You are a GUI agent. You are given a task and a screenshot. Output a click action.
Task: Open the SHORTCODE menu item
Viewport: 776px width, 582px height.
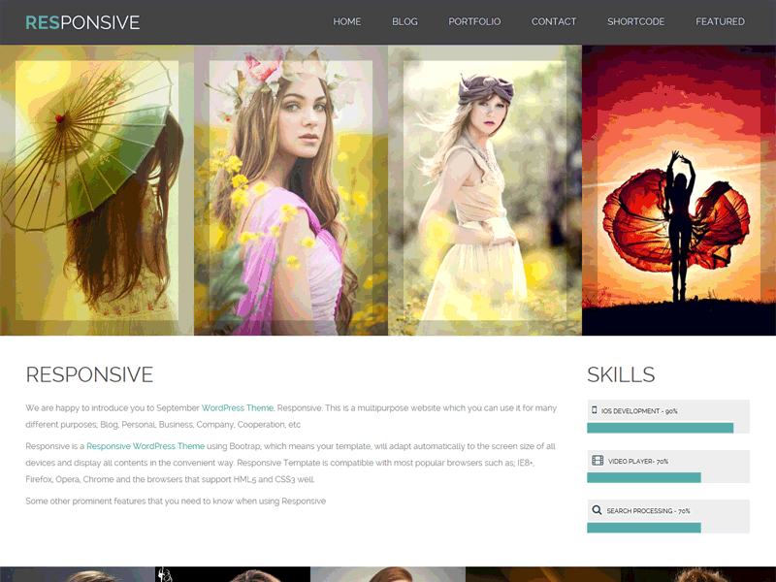[x=635, y=20]
